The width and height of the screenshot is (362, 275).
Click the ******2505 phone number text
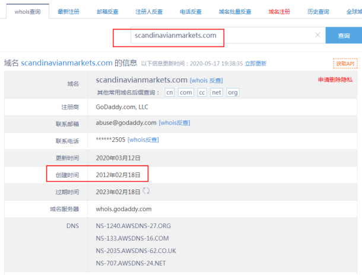110,140
